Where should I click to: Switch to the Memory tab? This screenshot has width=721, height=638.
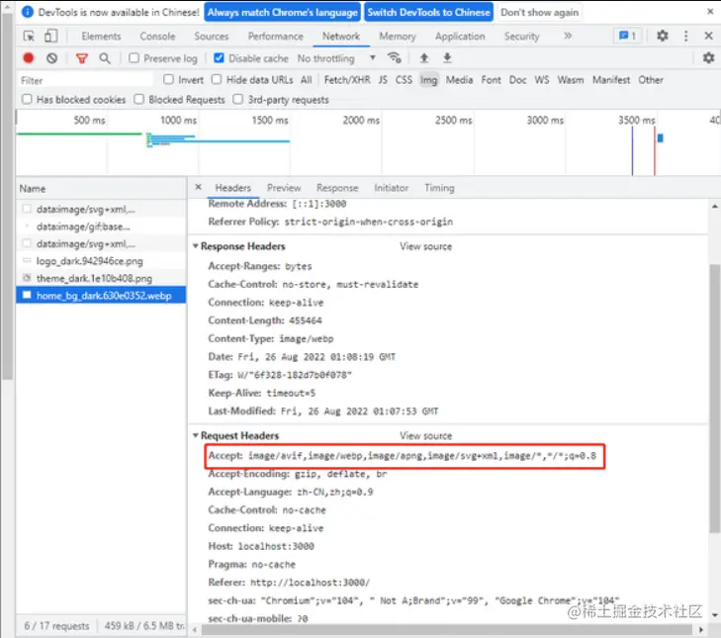(398, 37)
